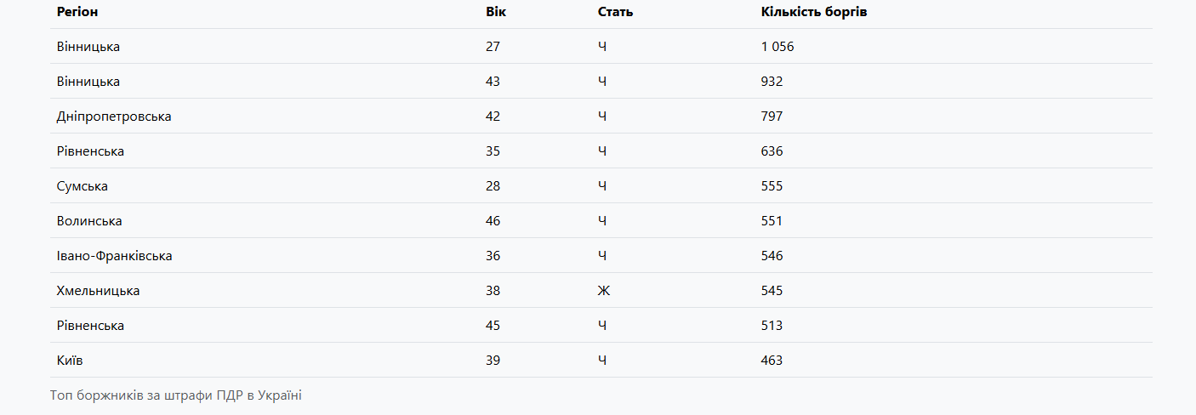Click the debt count value 513

[772, 326]
